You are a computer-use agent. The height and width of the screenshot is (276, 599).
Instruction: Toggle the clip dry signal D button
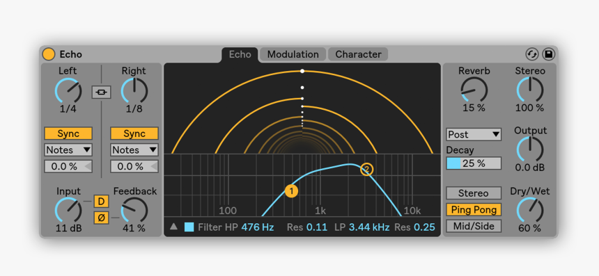coord(101,202)
